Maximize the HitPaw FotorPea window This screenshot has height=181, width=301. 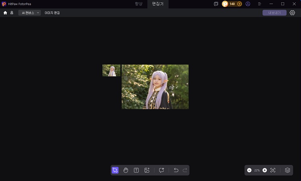pyautogui.click(x=283, y=4)
